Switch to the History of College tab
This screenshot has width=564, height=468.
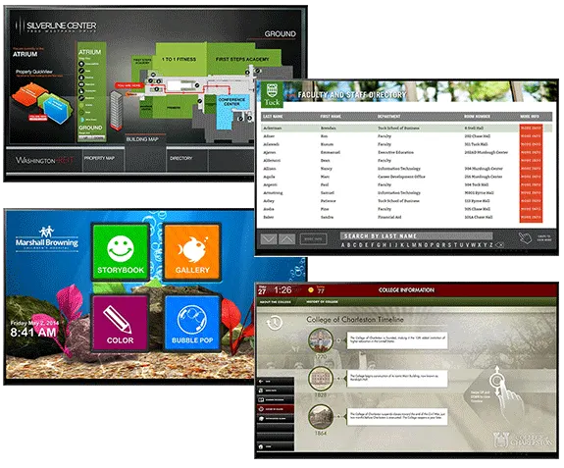click(322, 302)
